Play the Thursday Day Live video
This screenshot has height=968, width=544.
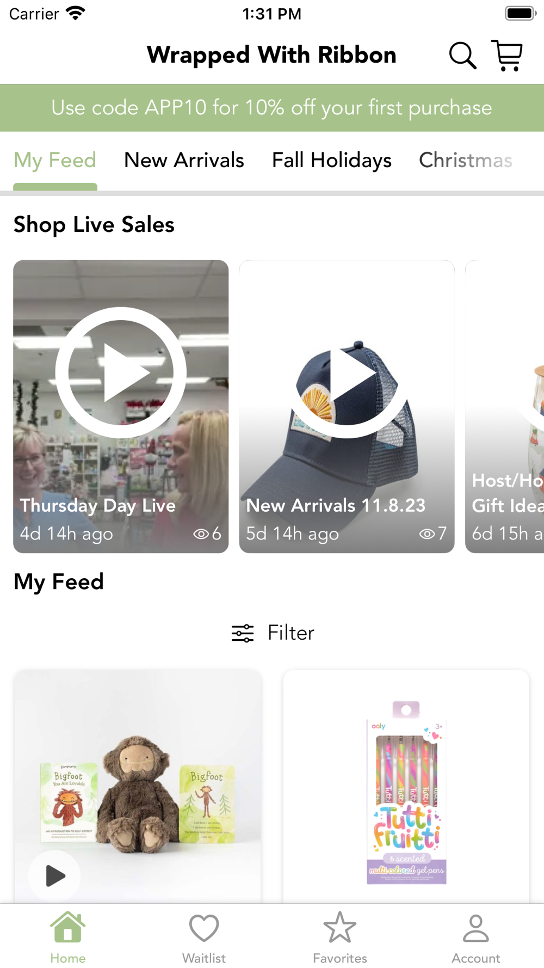pyautogui.click(x=121, y=373)
